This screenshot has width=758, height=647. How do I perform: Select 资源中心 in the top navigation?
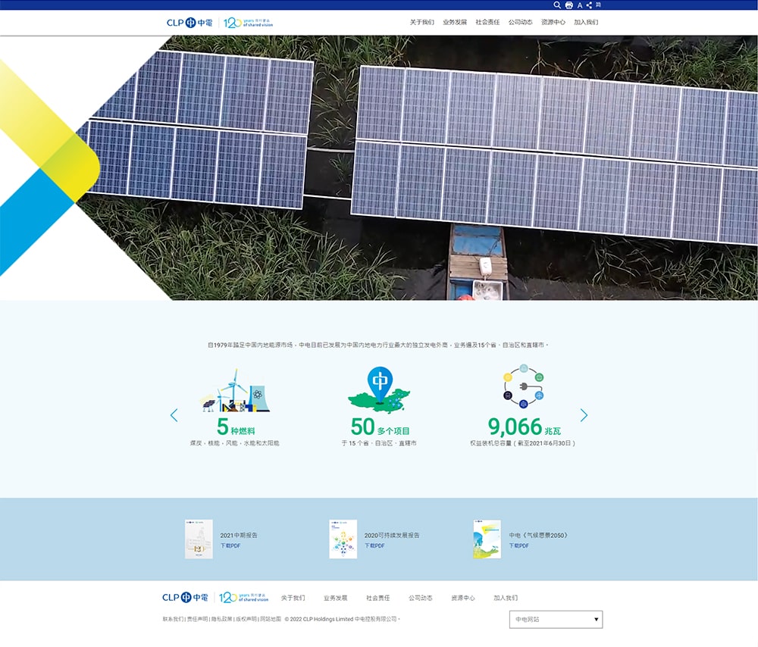(x=553, y=23)
